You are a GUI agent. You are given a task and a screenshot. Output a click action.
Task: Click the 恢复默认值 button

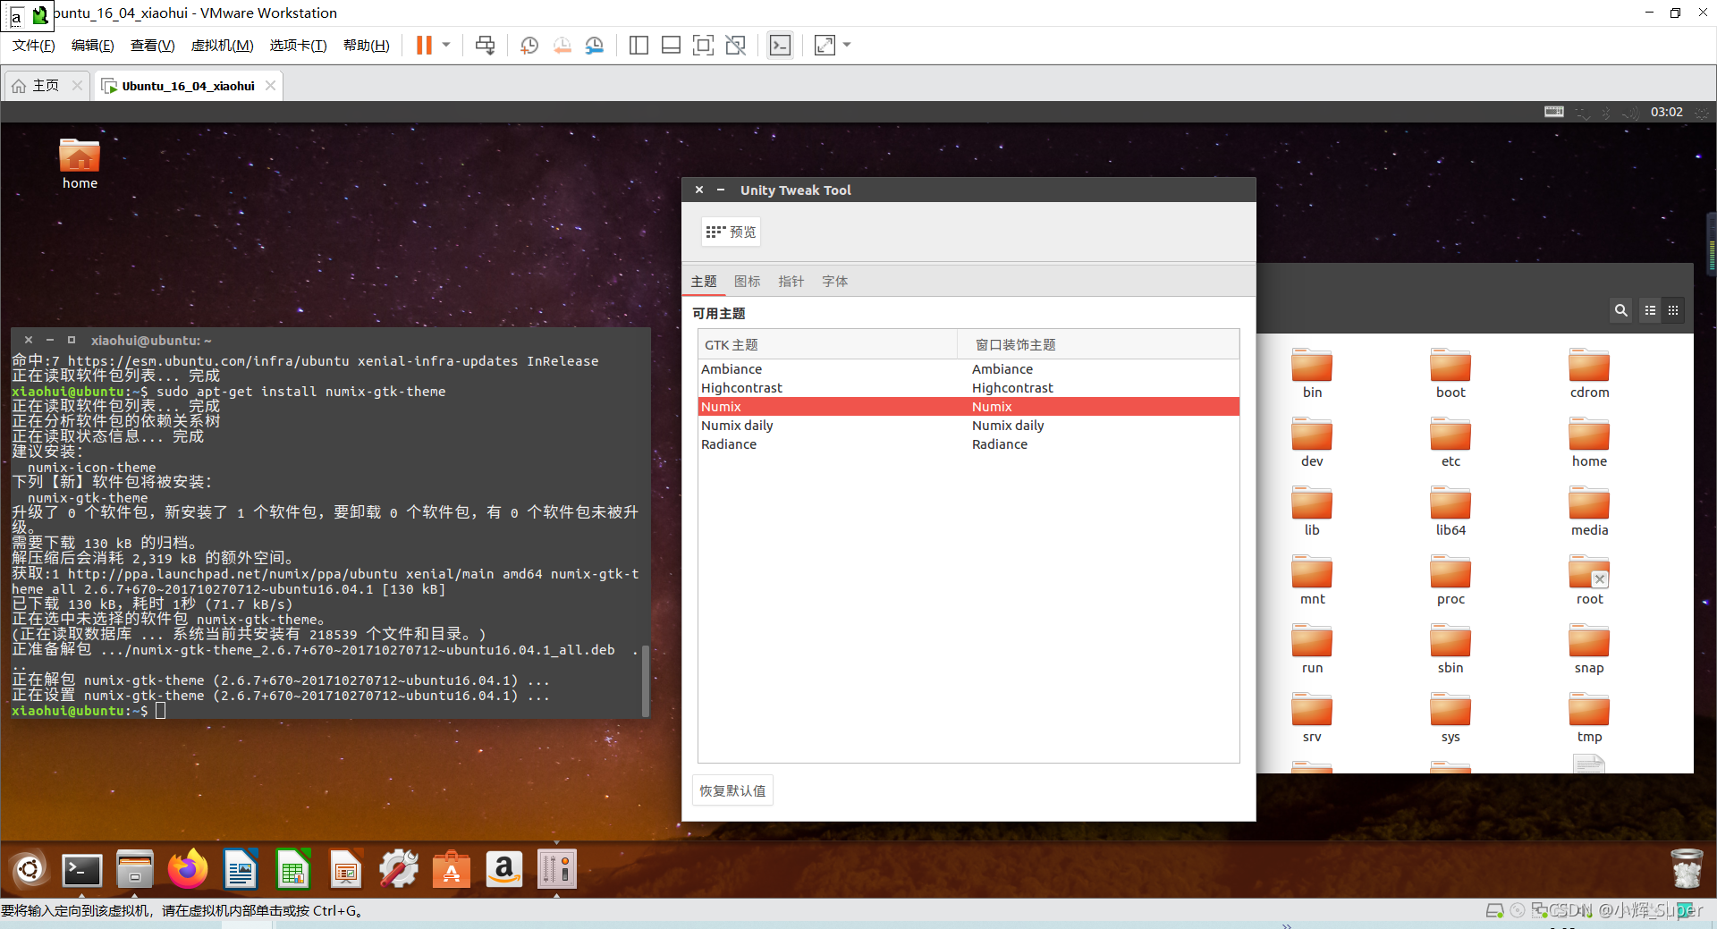point(732,790)
